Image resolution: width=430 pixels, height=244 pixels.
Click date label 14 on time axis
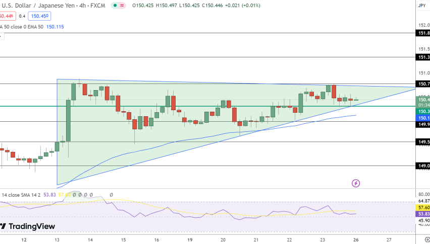pyautogui.click(x=90, y=240)
